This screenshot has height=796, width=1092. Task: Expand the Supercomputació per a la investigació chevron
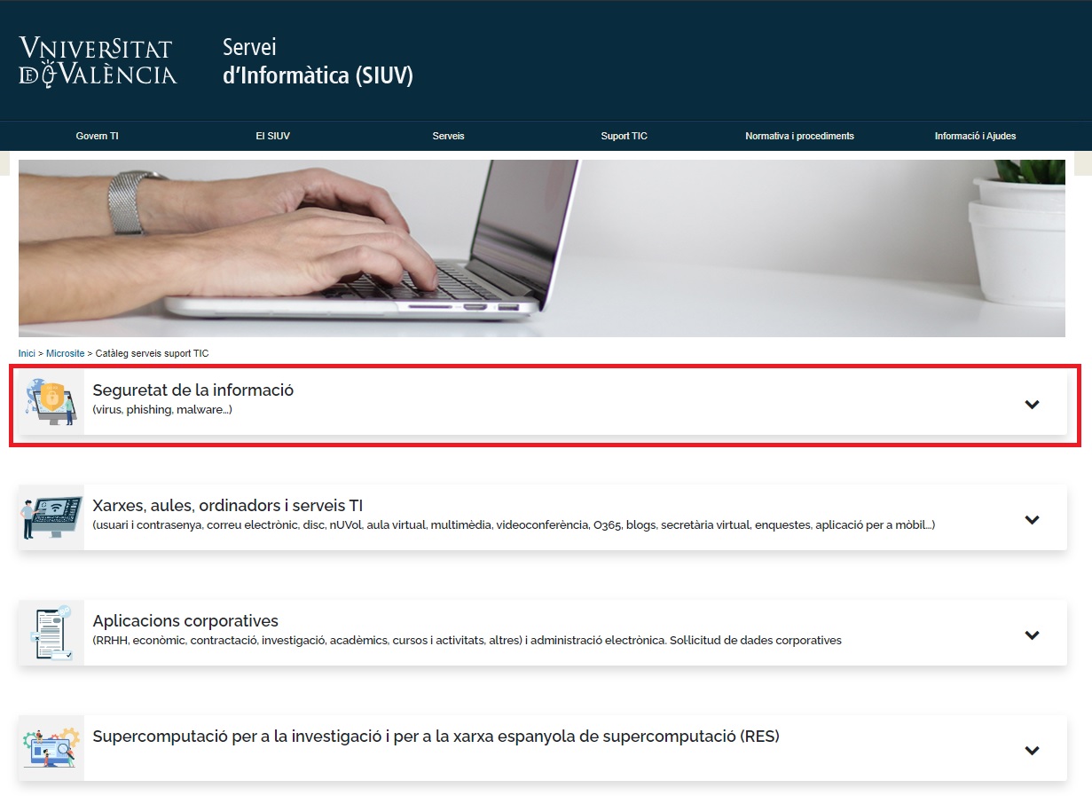tap(1032, 750)
